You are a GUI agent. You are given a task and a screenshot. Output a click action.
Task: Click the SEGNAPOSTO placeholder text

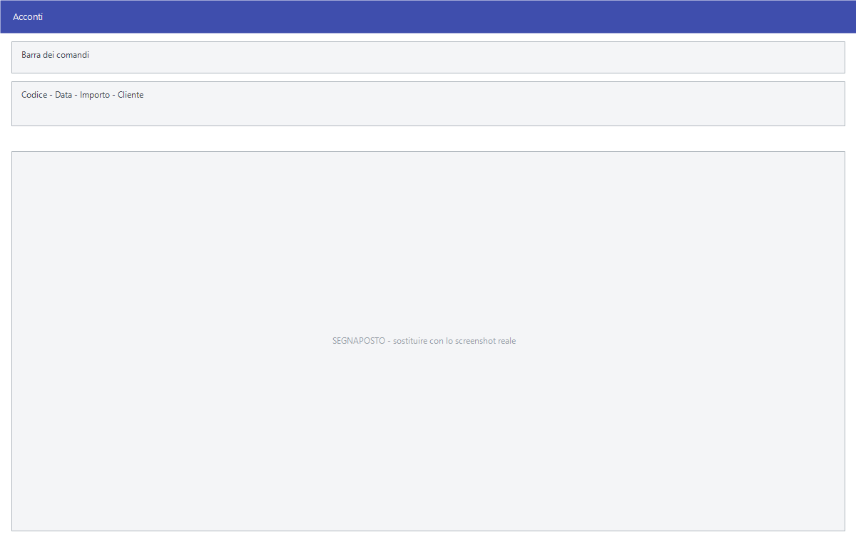(x=424, y=341)
